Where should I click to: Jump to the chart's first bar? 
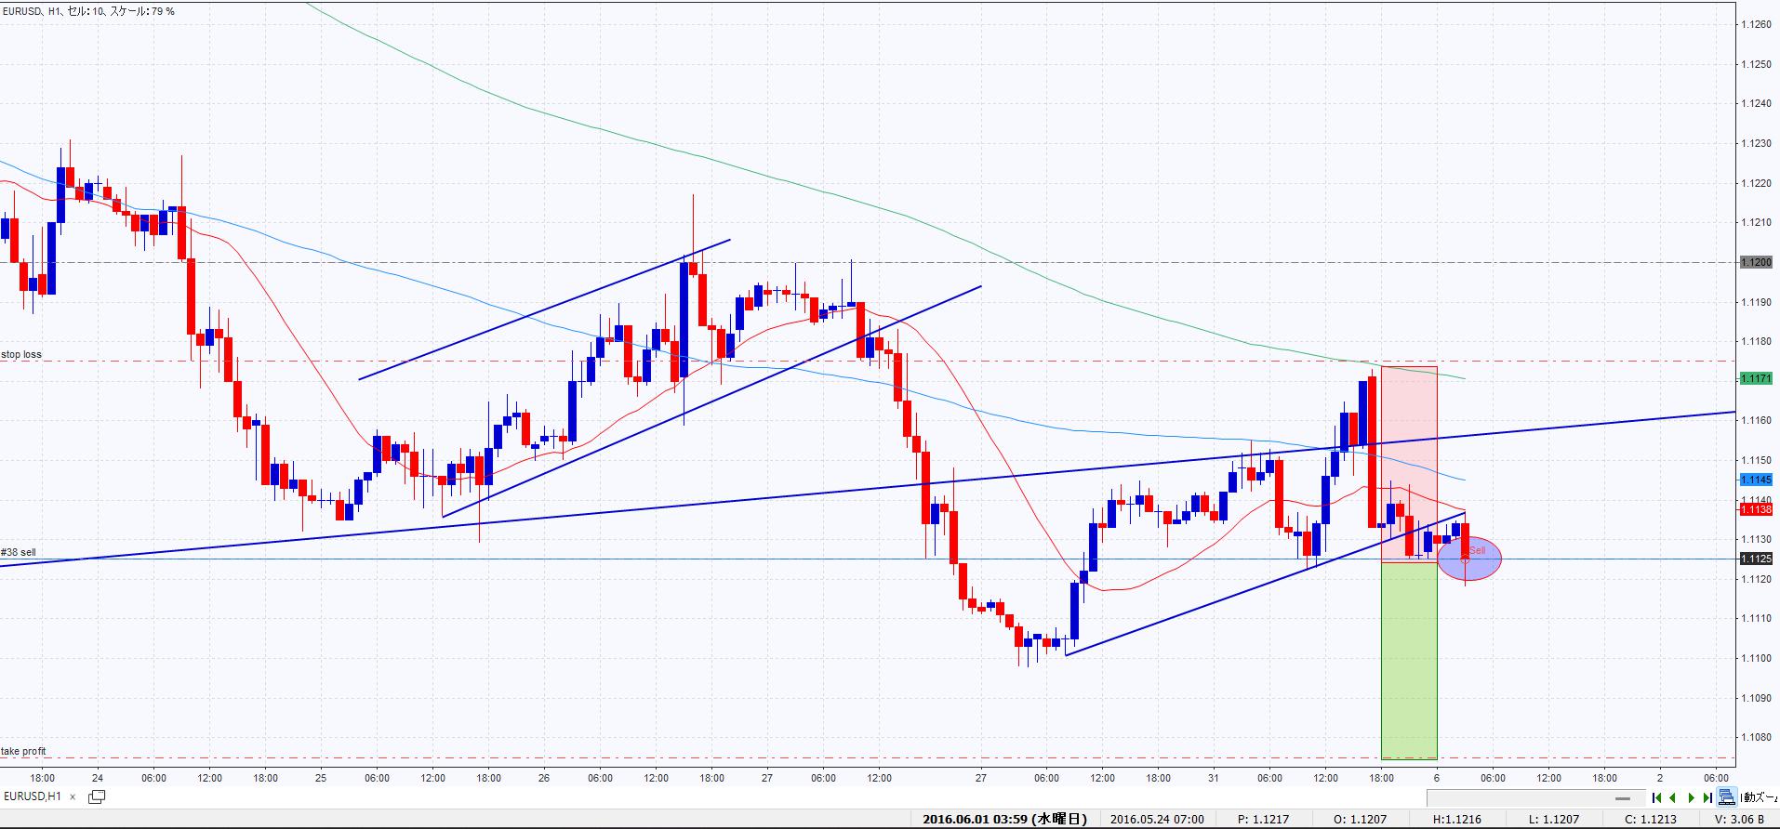click(1657, 797)
